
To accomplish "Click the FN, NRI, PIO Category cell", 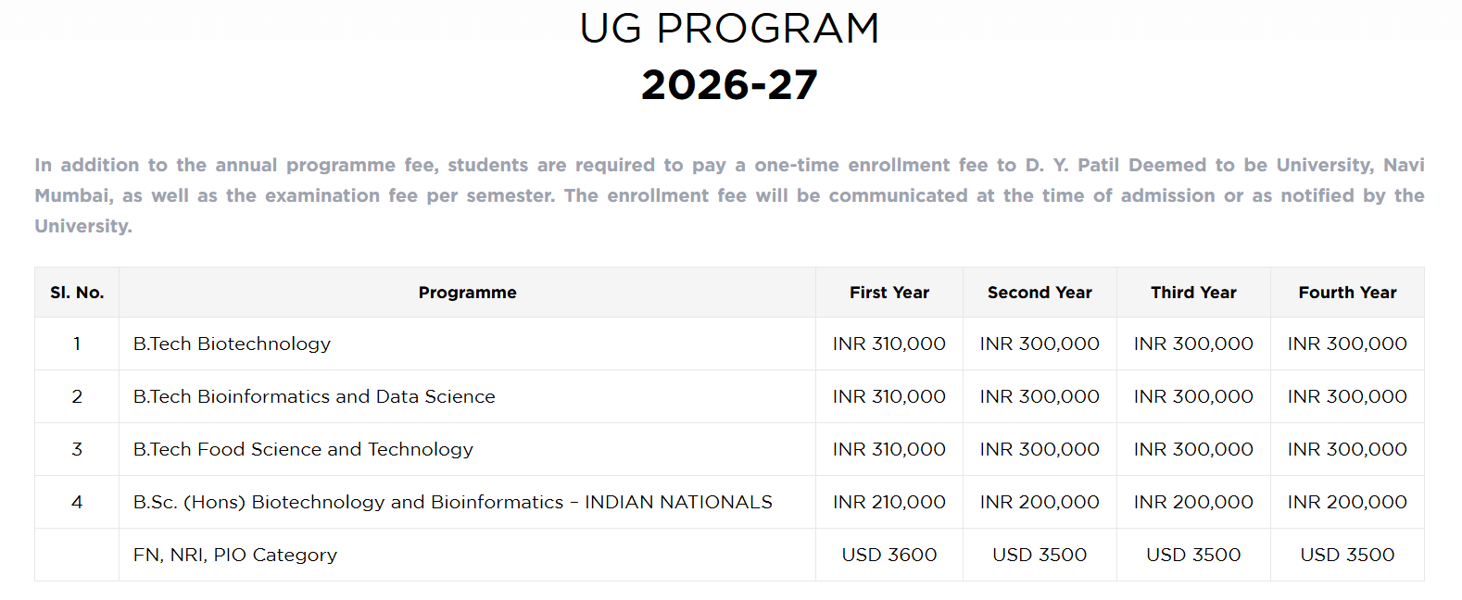I will pos(235,555).
